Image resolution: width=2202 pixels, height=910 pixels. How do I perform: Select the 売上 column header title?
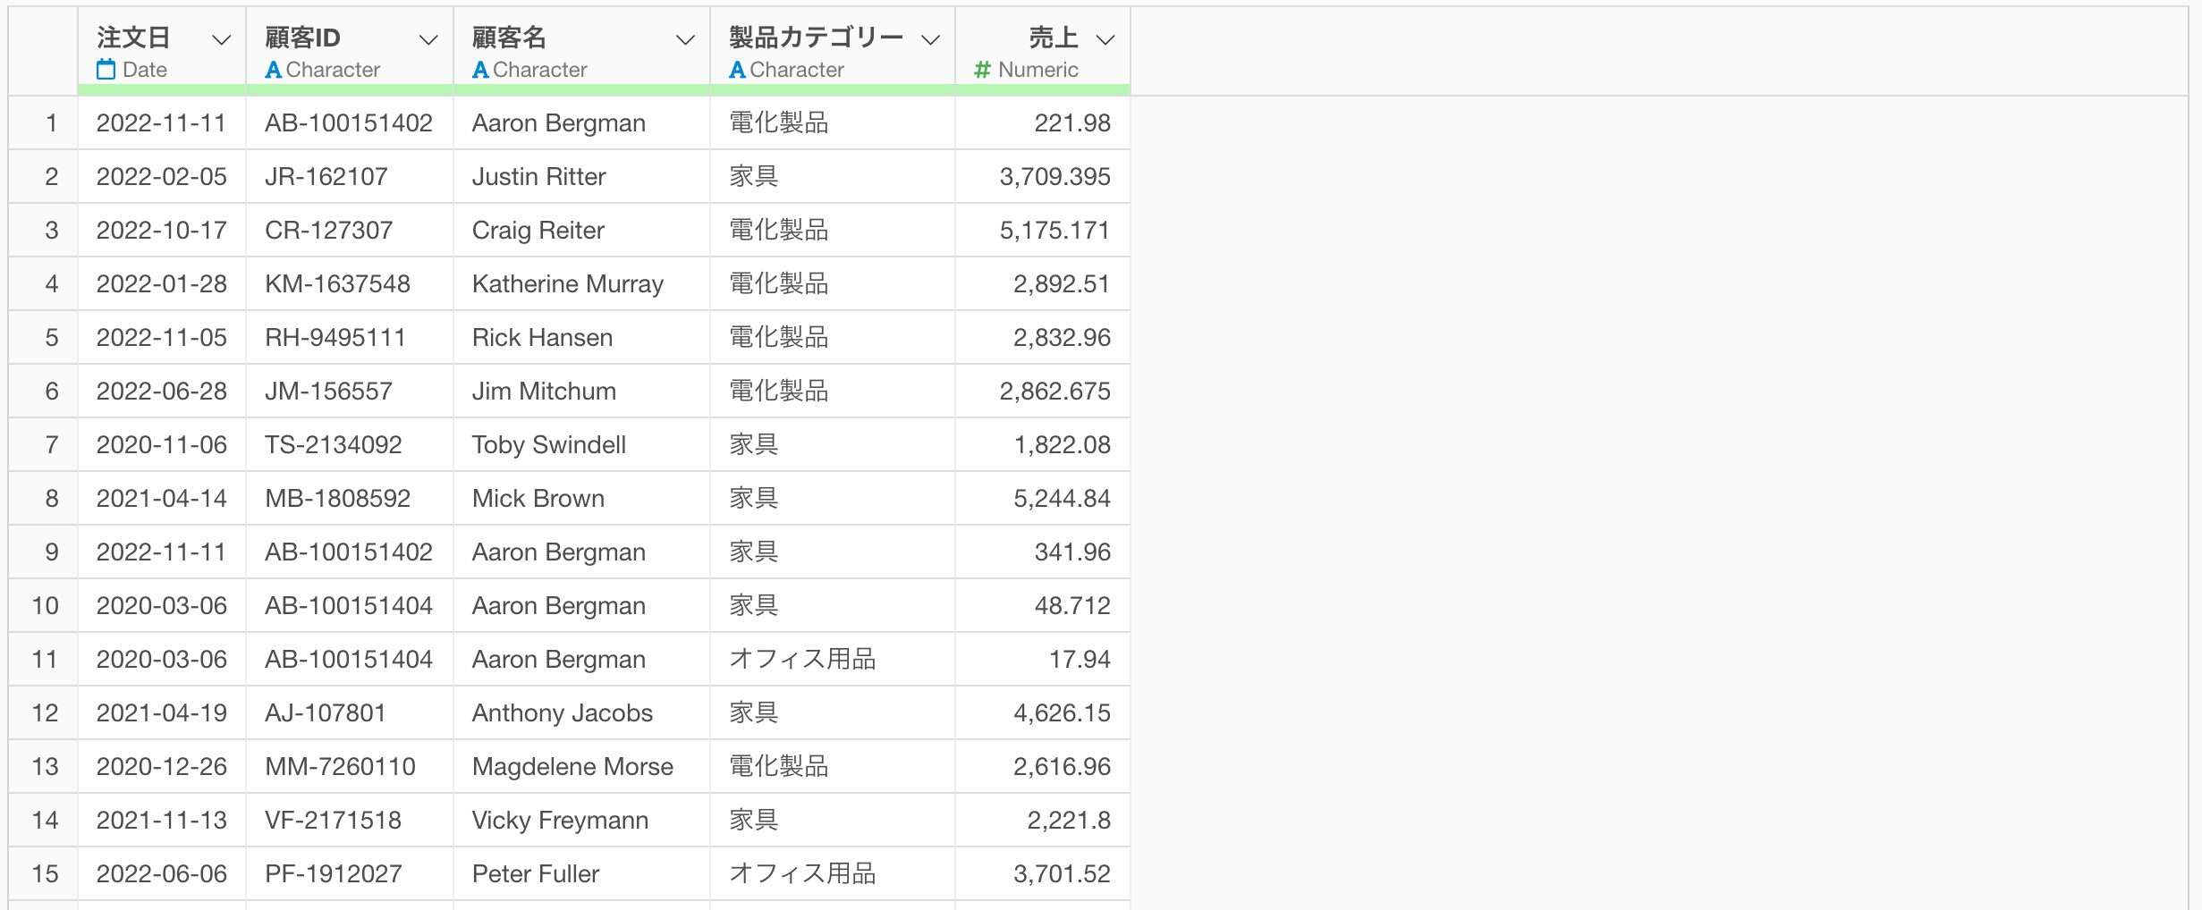(x=1053, y=38)
